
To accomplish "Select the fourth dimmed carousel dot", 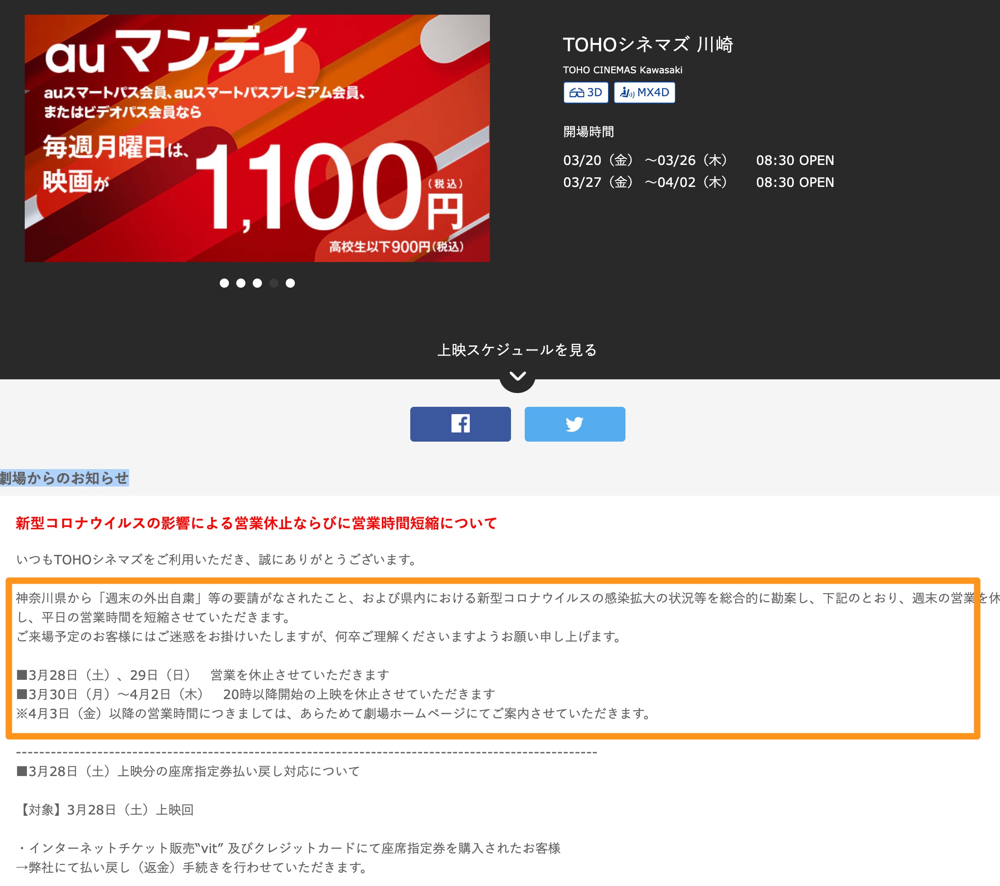I will (x=274, y=283).
